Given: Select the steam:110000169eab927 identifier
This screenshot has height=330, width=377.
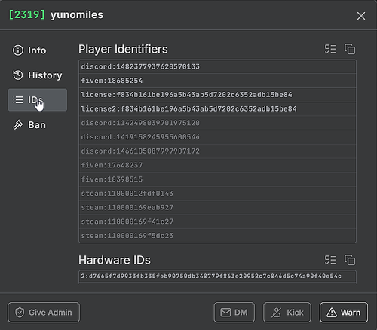Looking at the screenshot, I should click(x=217, y=207).
